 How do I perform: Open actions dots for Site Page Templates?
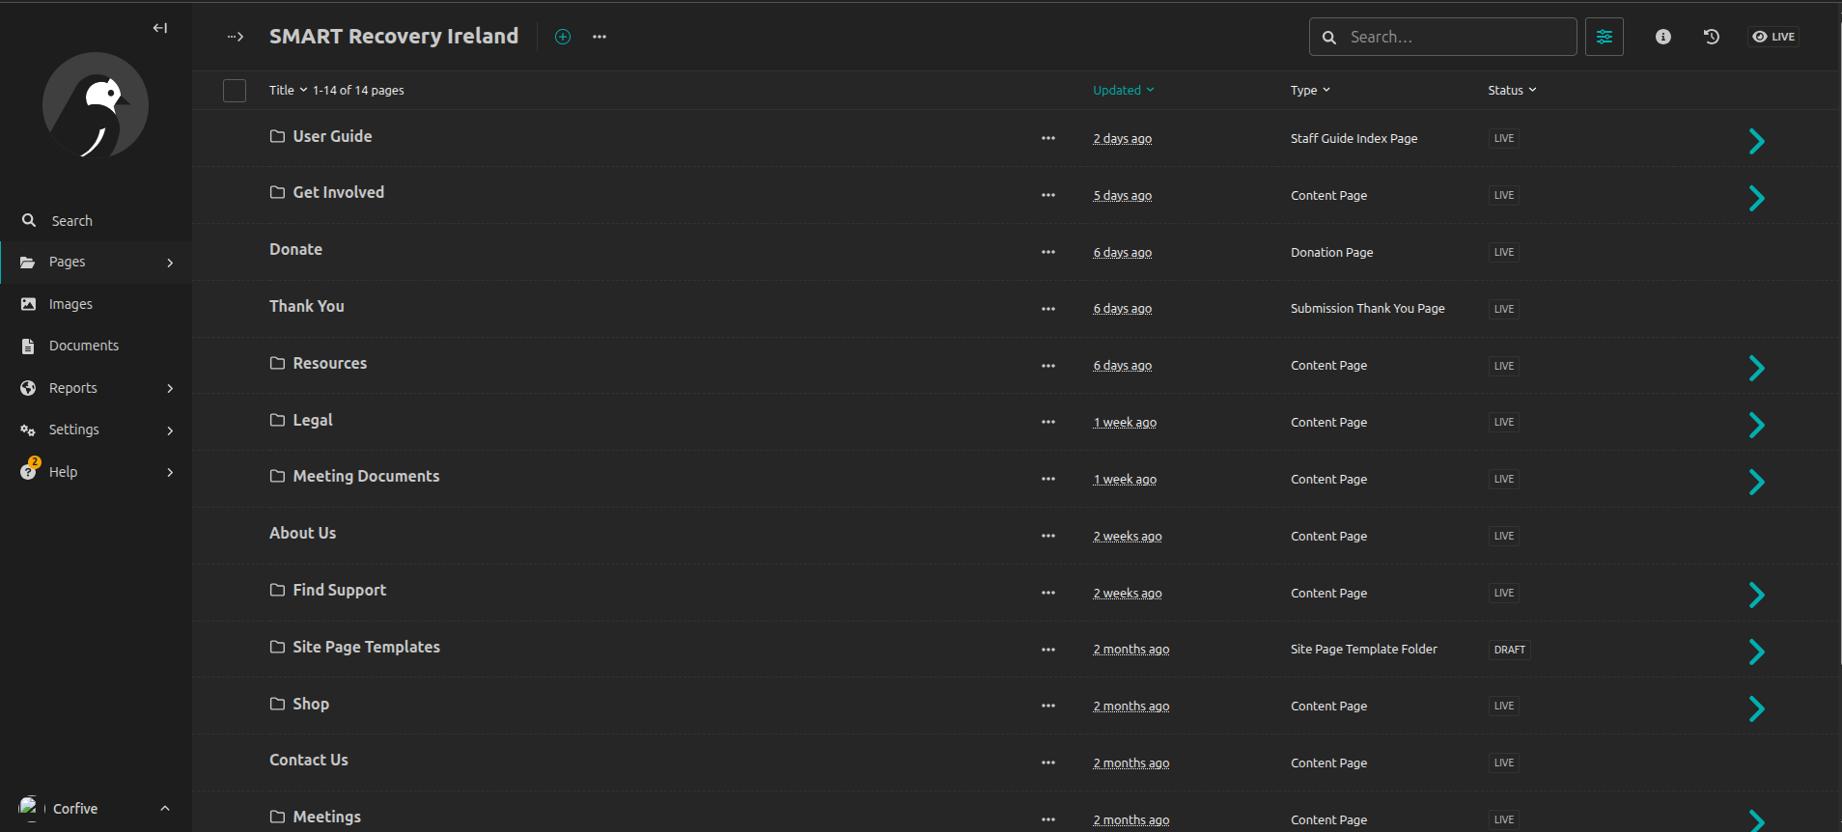pos(1048,650)
